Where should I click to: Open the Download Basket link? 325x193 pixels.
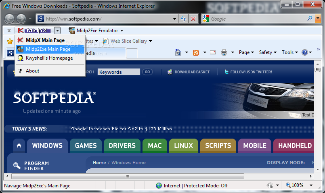coord(189,72)
